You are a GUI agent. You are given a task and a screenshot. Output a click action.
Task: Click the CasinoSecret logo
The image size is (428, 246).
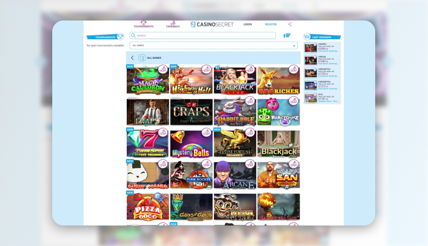212,24
